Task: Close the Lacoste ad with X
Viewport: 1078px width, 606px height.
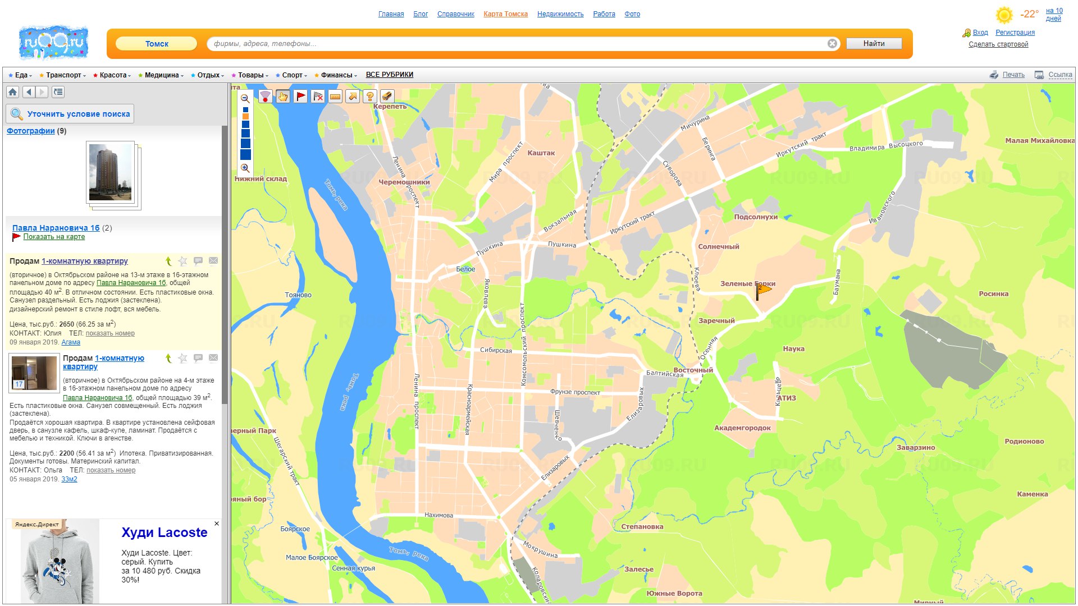Action: coord(217,524)
